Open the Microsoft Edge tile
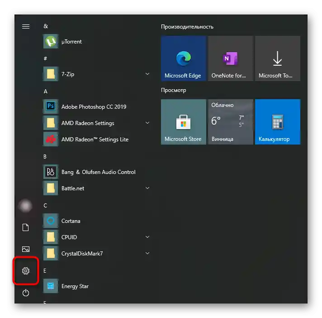This screenshot has width=322, height=318. click(183, 58)
